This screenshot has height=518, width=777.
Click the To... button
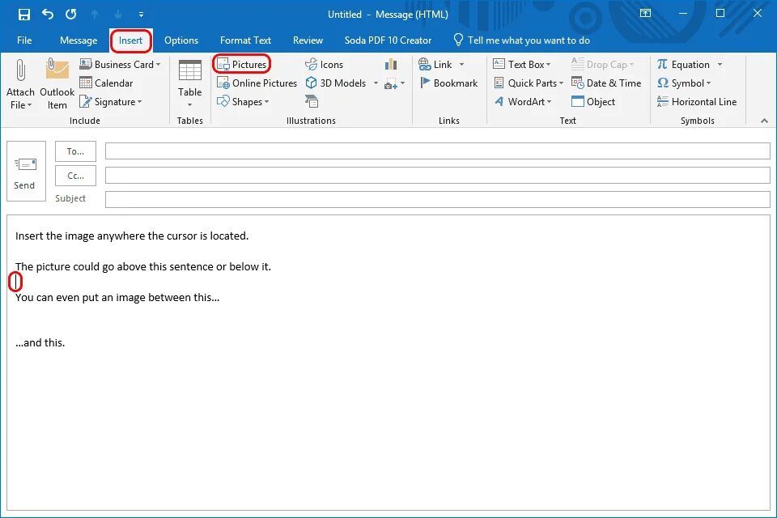75,151
